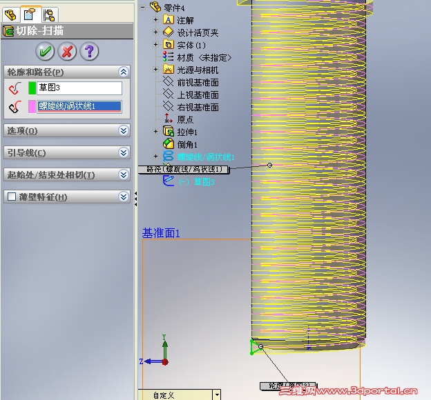Image resolution: width=431 pixels, height=400 pixels.
Task: Click the 右视基准面 plane icon
Action: (169, 106)
